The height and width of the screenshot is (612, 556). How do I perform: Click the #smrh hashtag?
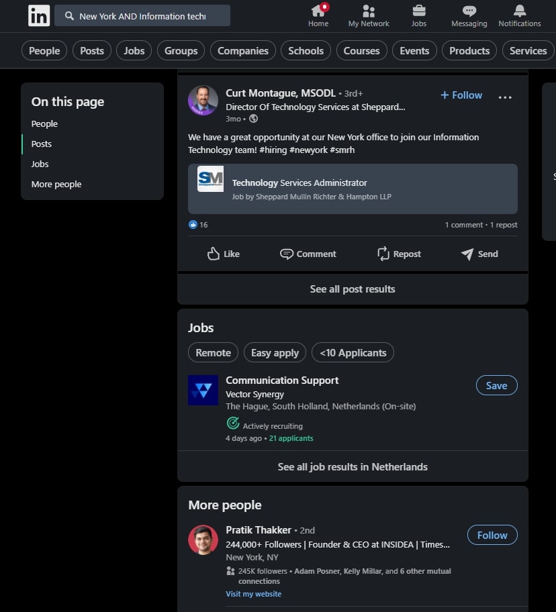pos(342,150)
